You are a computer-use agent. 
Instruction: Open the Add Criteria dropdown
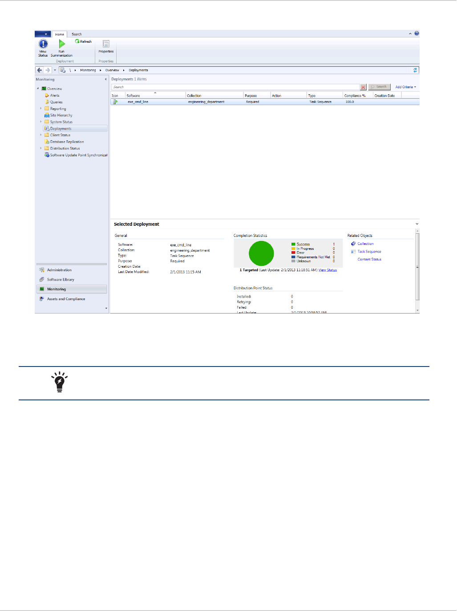pyautogui.click(x=406, y=87)
